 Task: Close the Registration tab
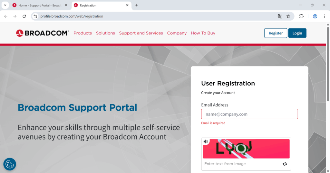(127, 5)
